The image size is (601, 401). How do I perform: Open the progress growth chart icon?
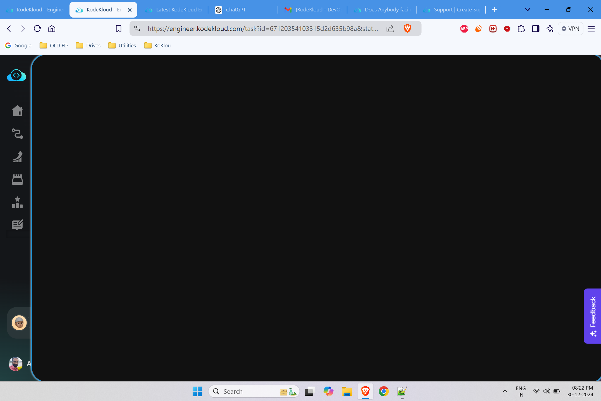(x=17, y=156)
